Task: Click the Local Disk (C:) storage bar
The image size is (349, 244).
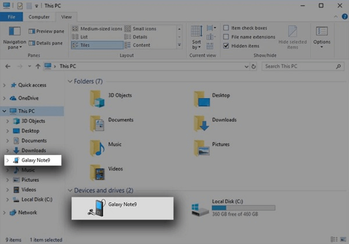Action: 243,207
